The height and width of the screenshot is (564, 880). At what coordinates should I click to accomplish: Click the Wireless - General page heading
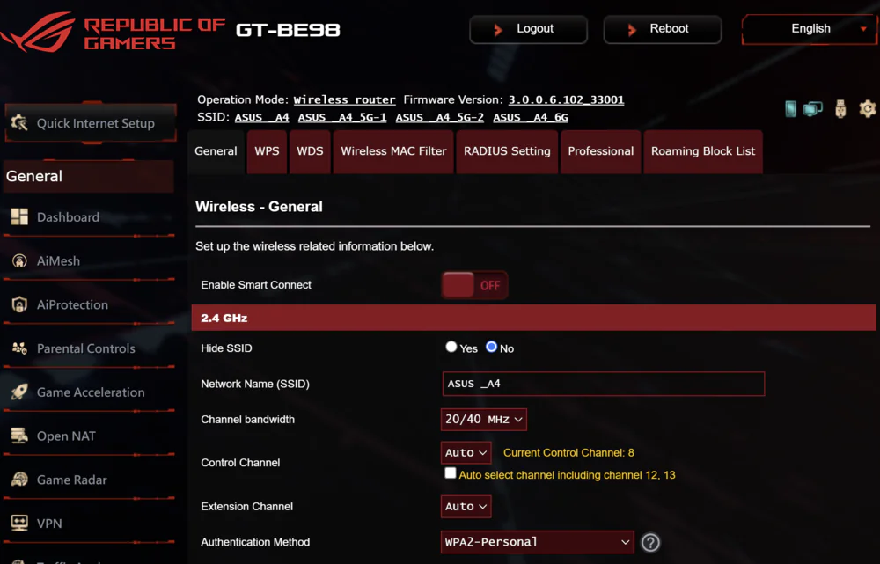tap(259, 207)
